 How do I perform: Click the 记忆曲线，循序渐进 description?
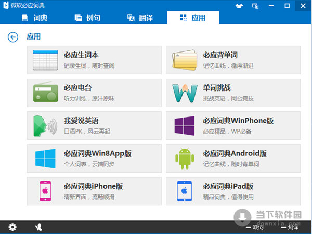tap(228, 66)
